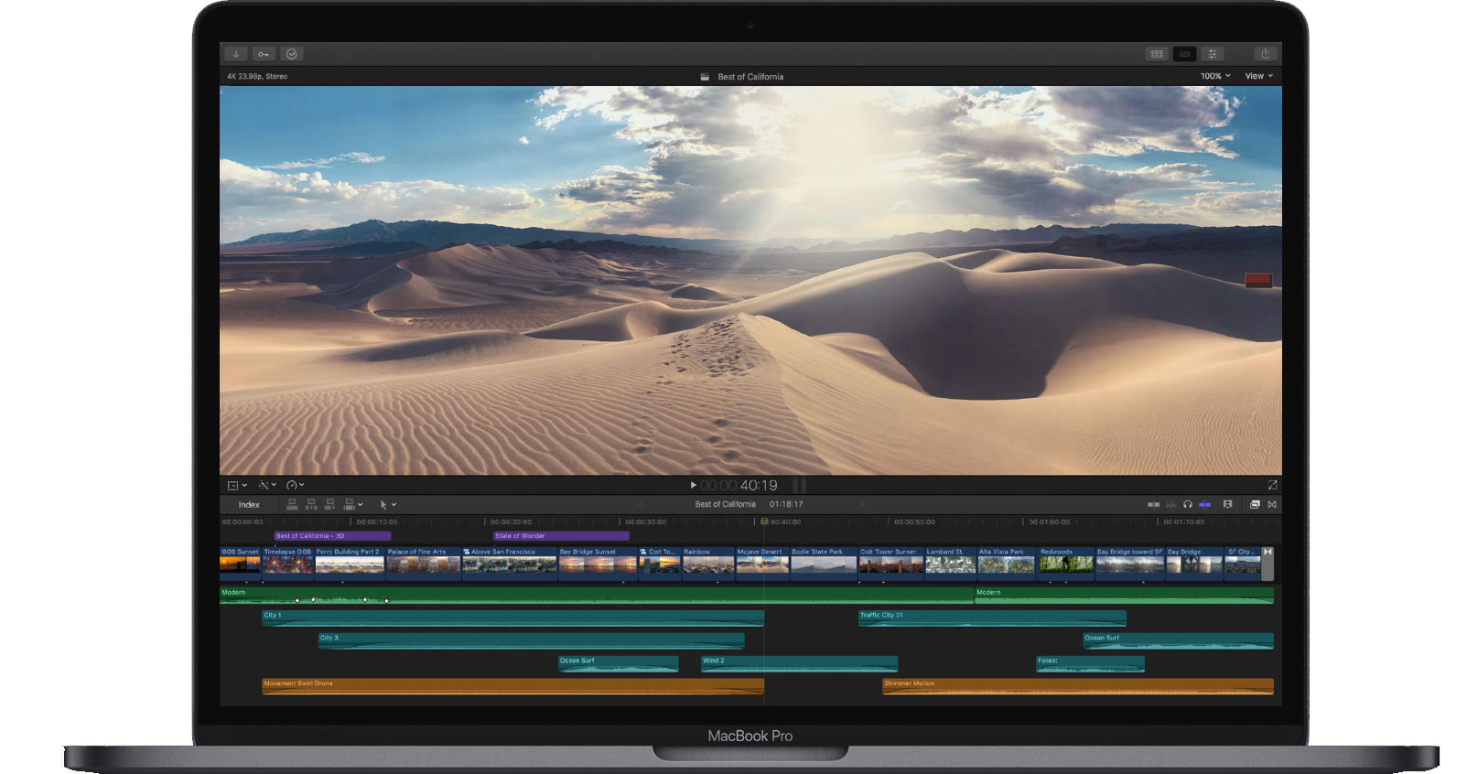Toggle solo with the headphones icon

[1188, 504]
